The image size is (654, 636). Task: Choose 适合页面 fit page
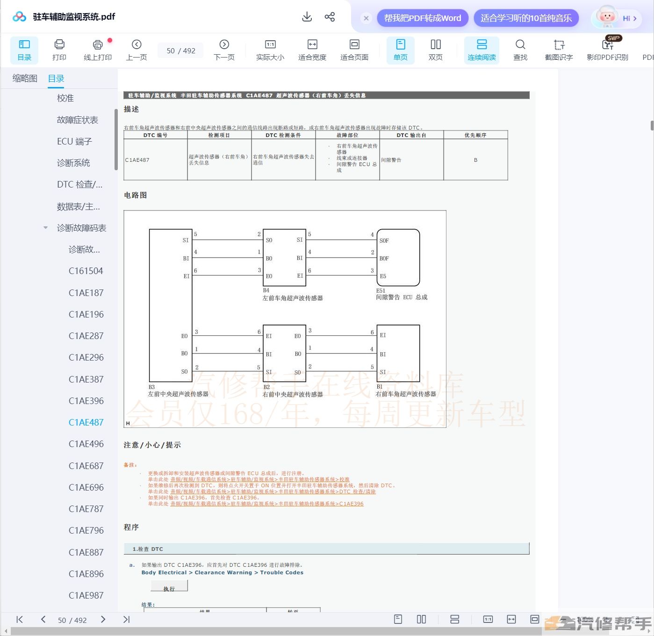click(x=354, y=50)
